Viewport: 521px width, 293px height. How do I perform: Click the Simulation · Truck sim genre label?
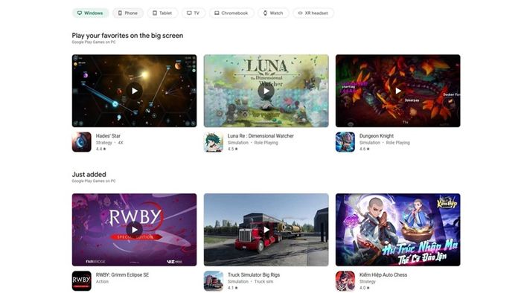click(250, 281)
